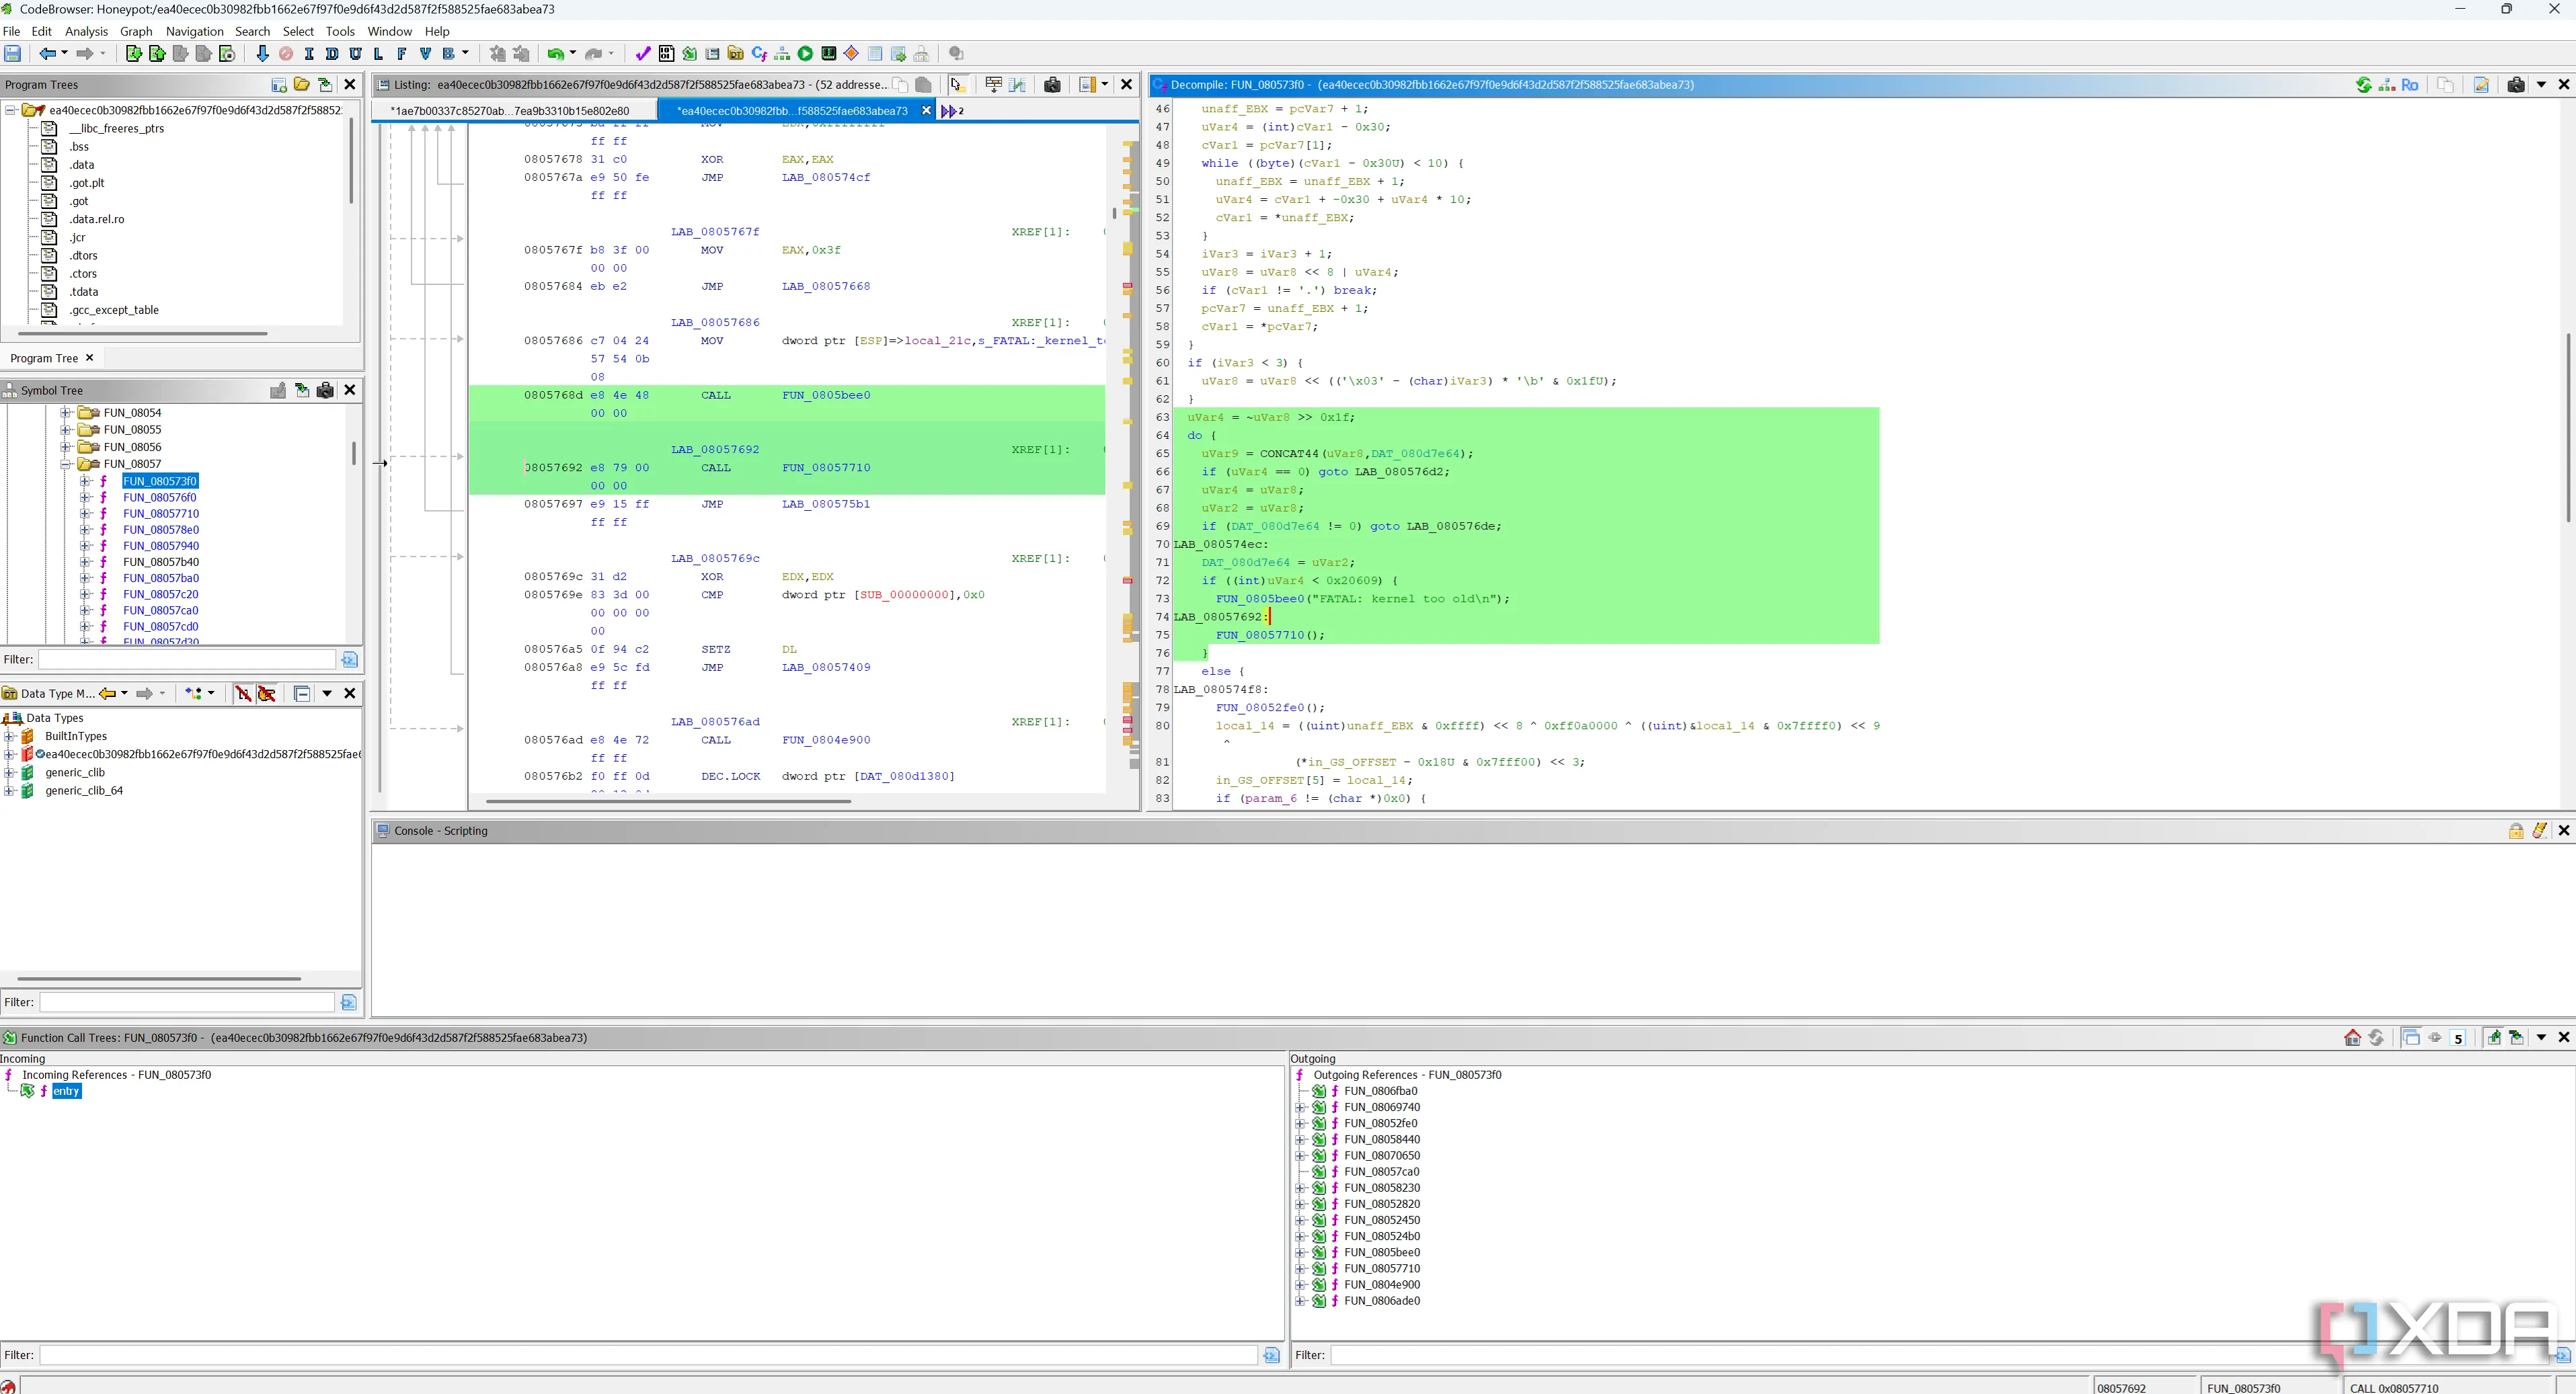
Task: Click the 'Ro' read-only icon in Decompile
Action: pyautogui.click(x=2409, y=85)
